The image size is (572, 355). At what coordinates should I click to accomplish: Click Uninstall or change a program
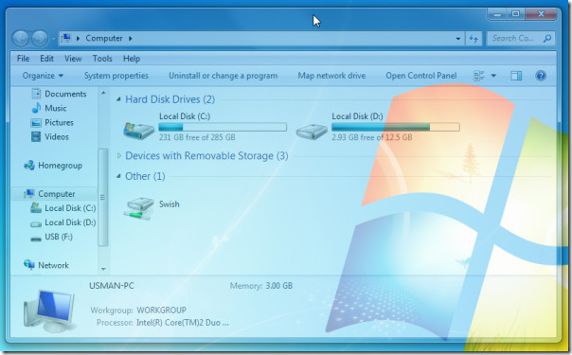(223, 76)
